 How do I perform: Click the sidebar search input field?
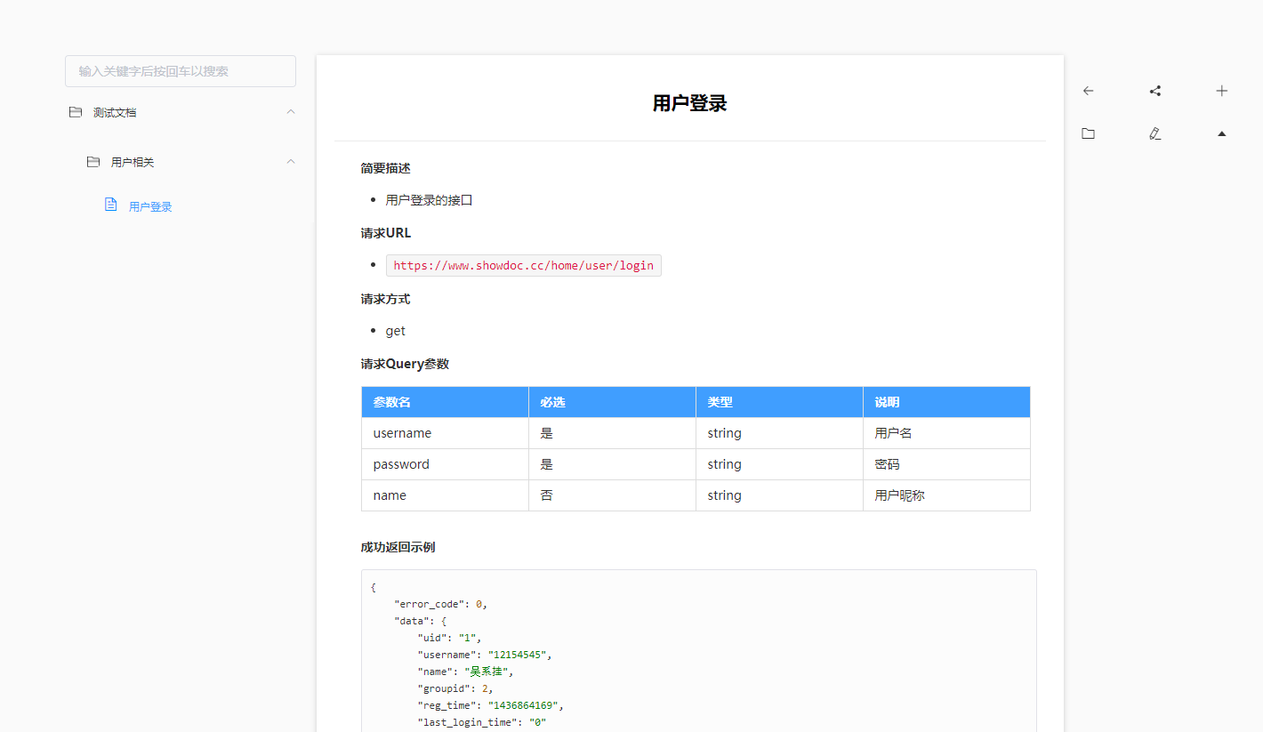click(x=180, y=70)
